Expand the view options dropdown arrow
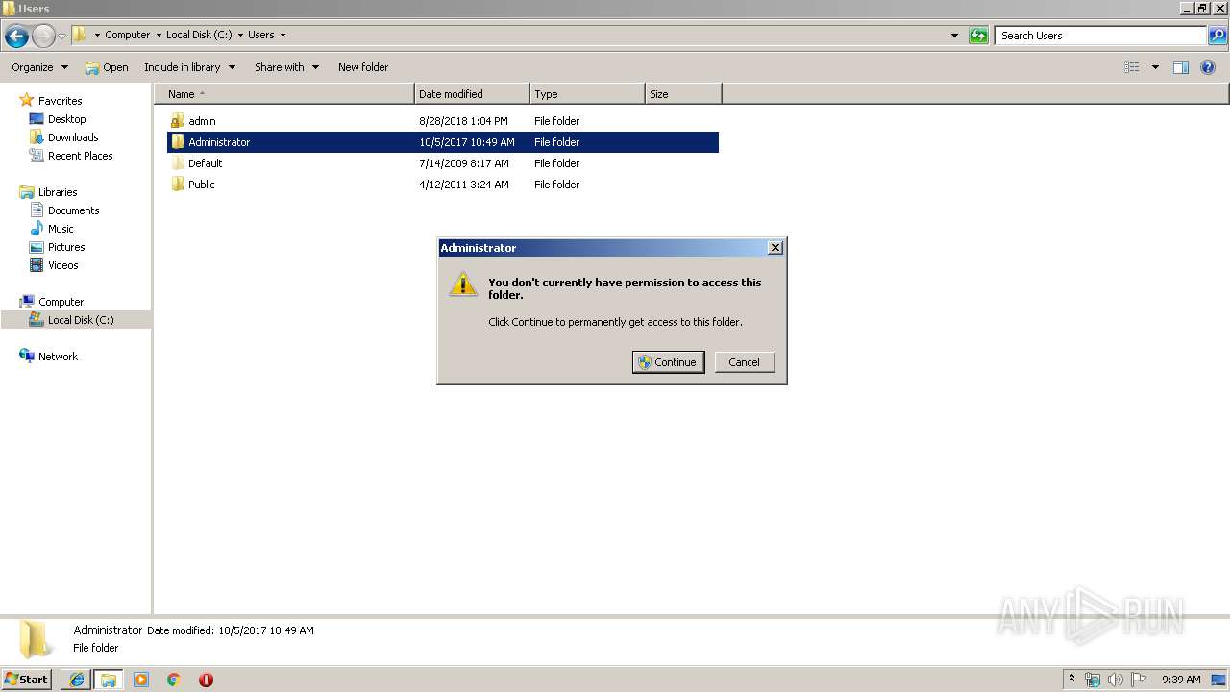 coord(1155,67)
